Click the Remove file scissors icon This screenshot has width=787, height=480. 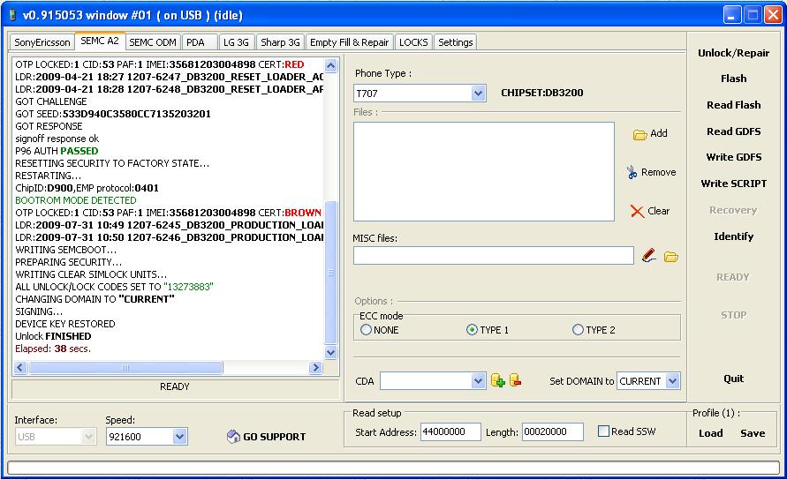tap(632, 172)
